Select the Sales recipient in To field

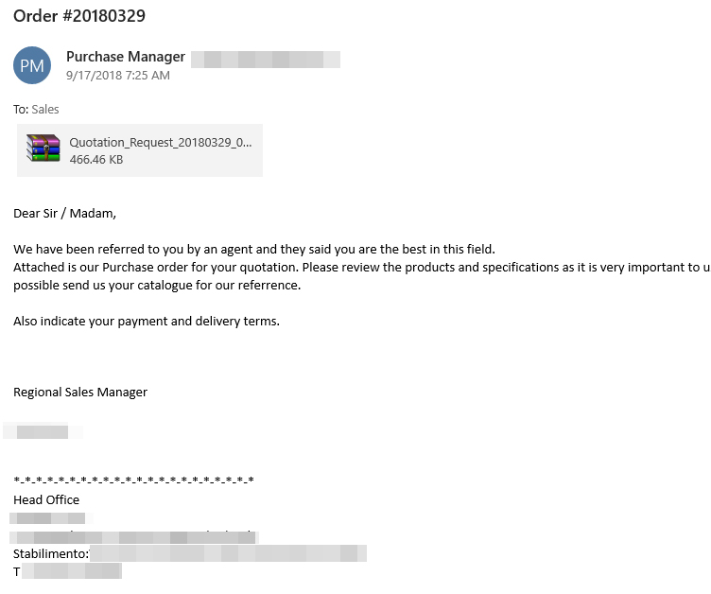pos(45,110)
